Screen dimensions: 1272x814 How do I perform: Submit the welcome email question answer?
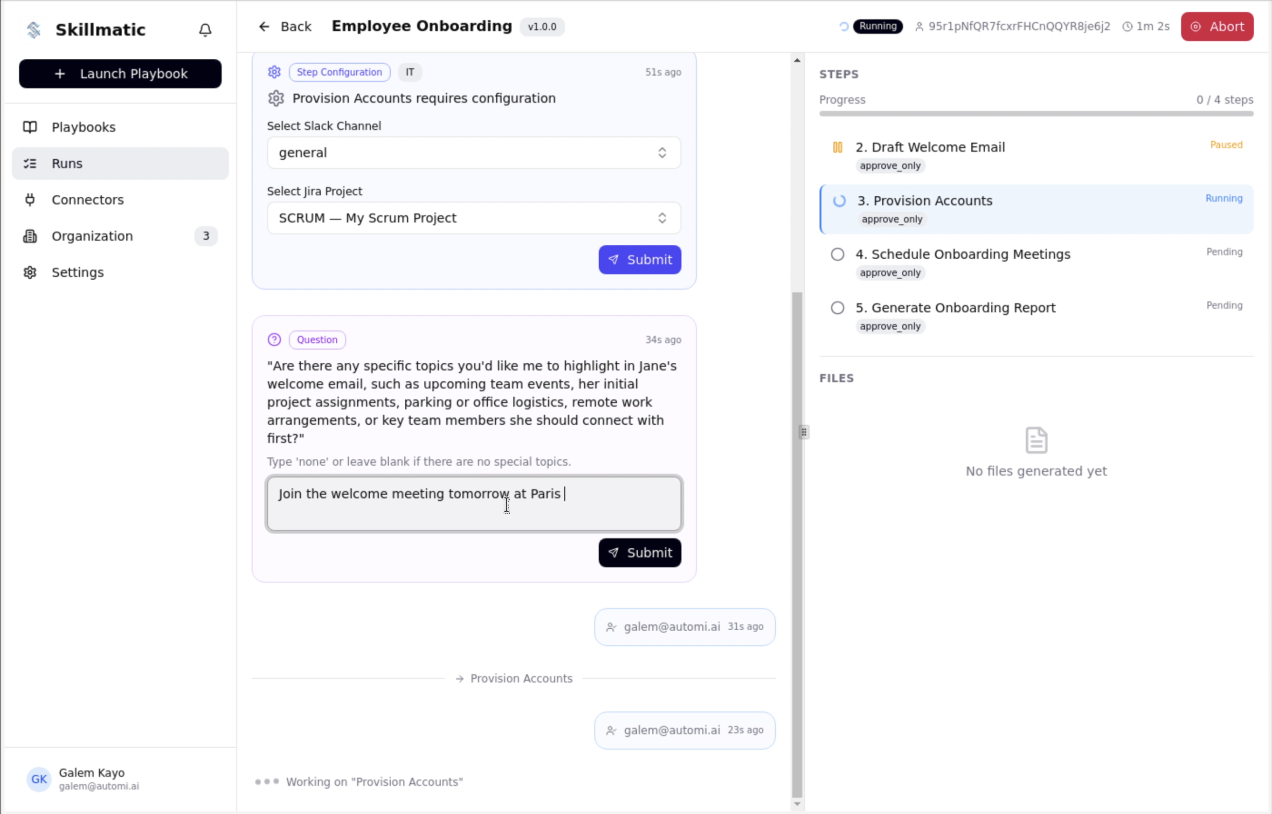[639, 553]
